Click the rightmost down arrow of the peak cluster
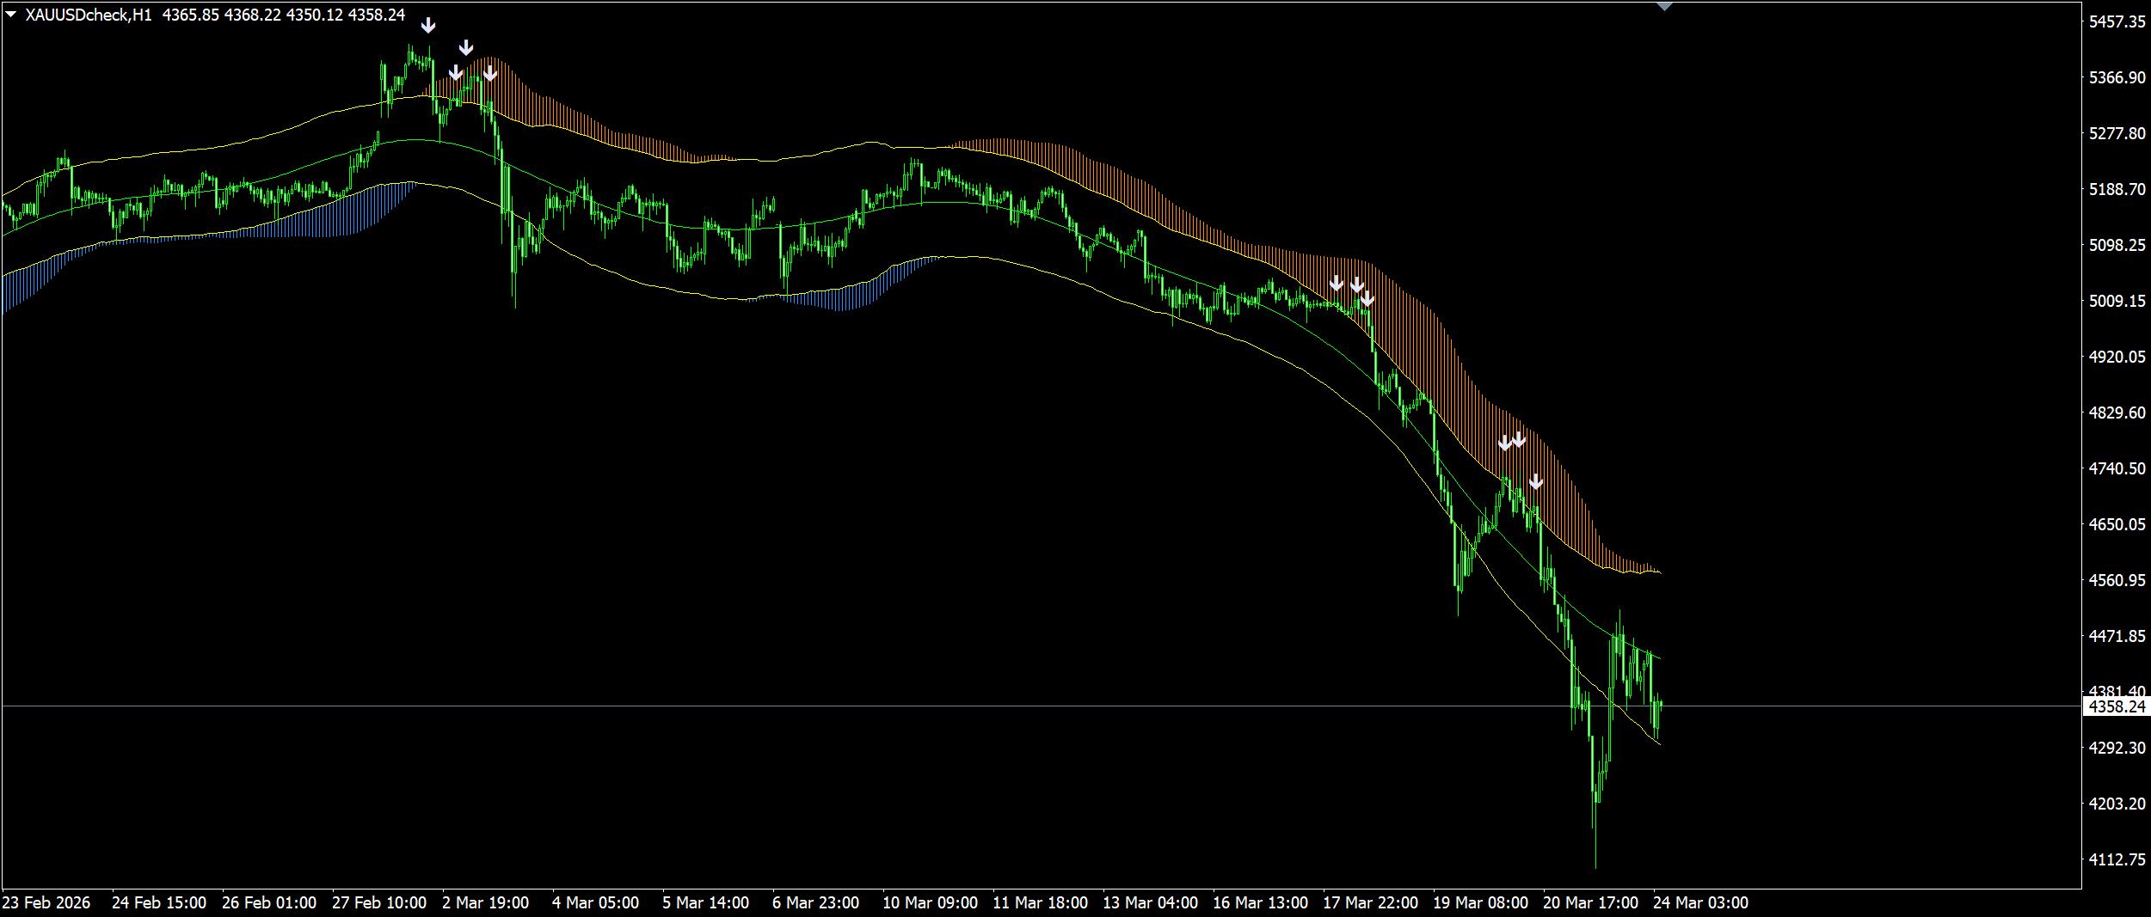The height and width of the screenshot is (917, 2151). click(x=489, y=74)
